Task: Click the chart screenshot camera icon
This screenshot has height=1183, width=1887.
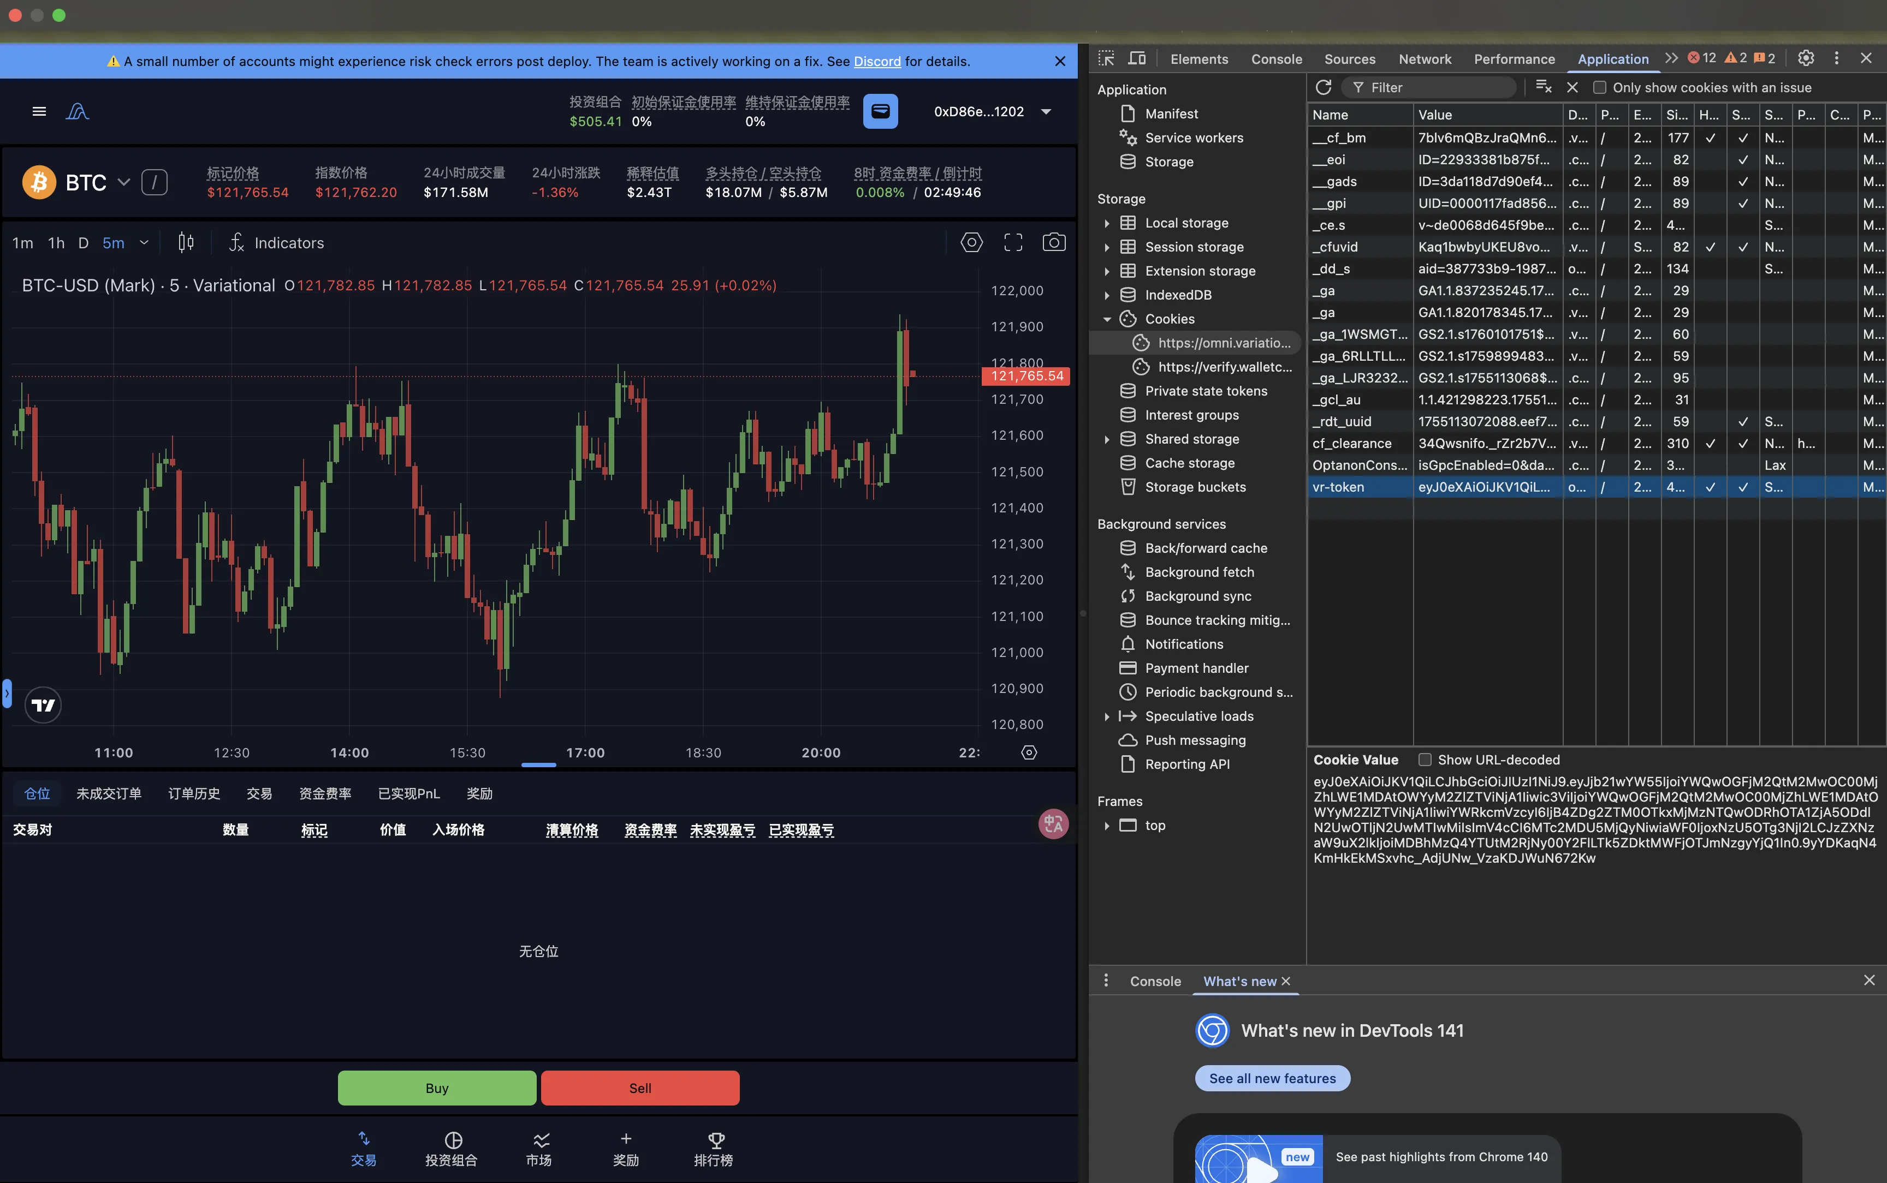Action: [x=1053, y=242]
